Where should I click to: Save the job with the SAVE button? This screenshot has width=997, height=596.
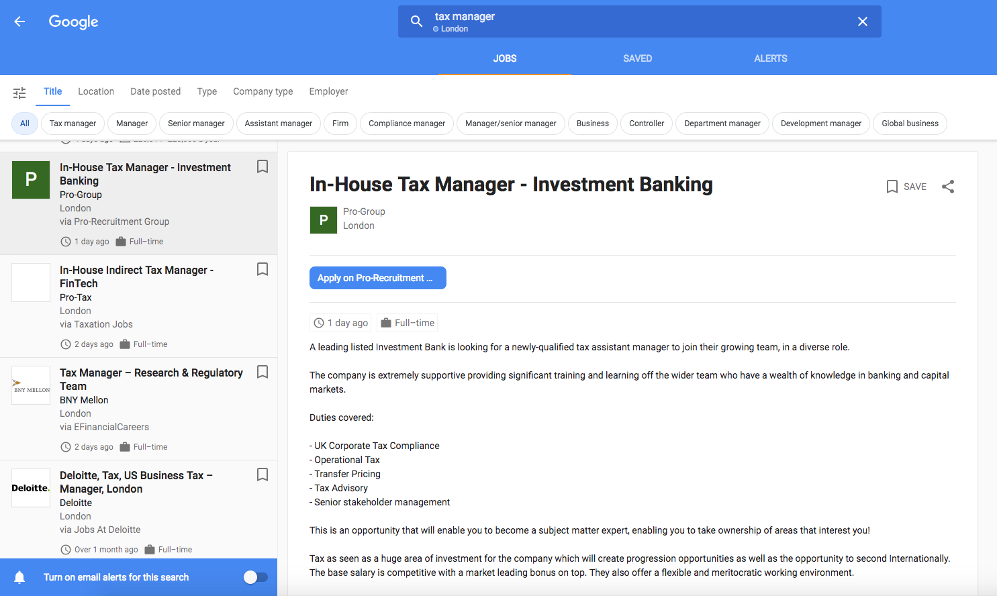(x=906, y=187)
